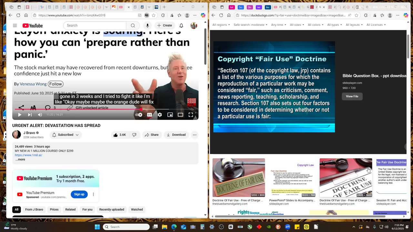Switch to miniplayer mode
This screenshot has width=413, height=232.
(170, 115)
